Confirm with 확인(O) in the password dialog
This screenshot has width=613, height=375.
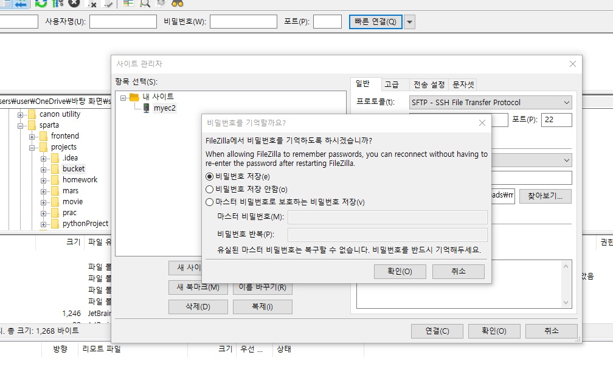click(x=400, y=272)
